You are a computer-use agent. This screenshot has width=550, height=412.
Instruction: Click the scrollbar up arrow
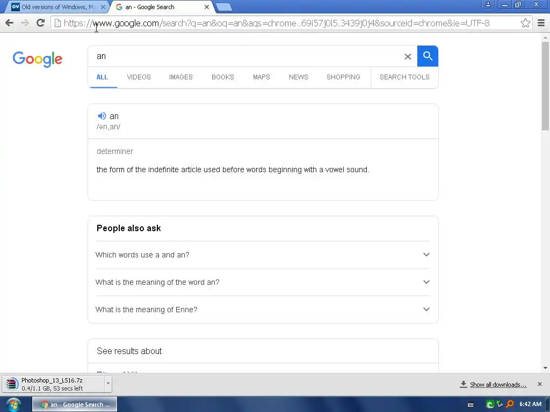click(x=545, y=38)
